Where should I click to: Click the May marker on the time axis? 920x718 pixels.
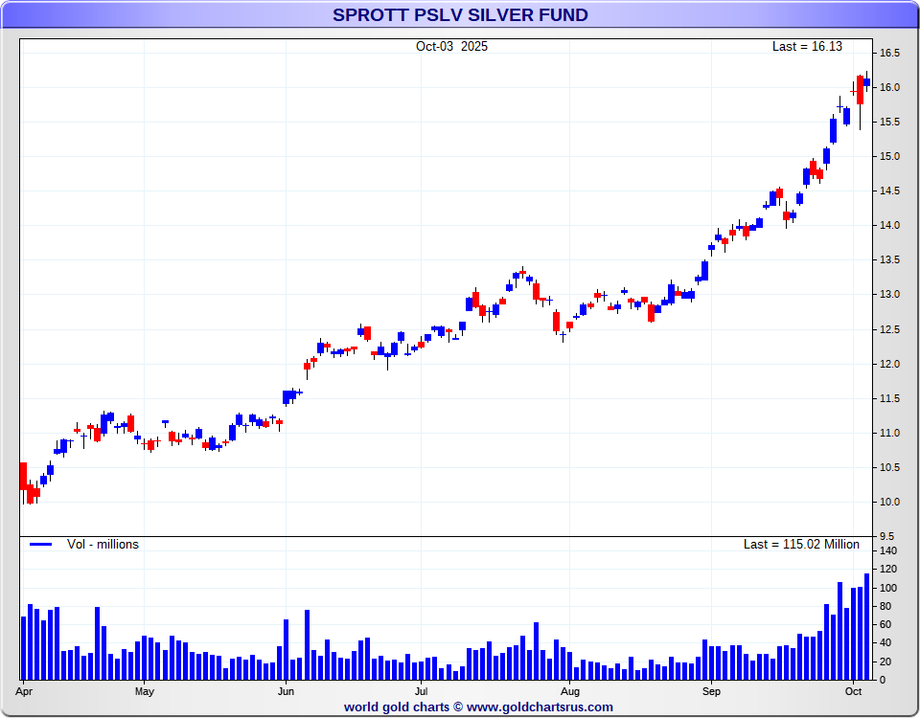tap(145, 690)
